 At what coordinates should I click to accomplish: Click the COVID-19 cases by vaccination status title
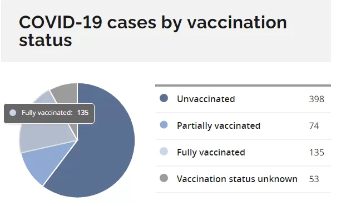pos(152,31)
